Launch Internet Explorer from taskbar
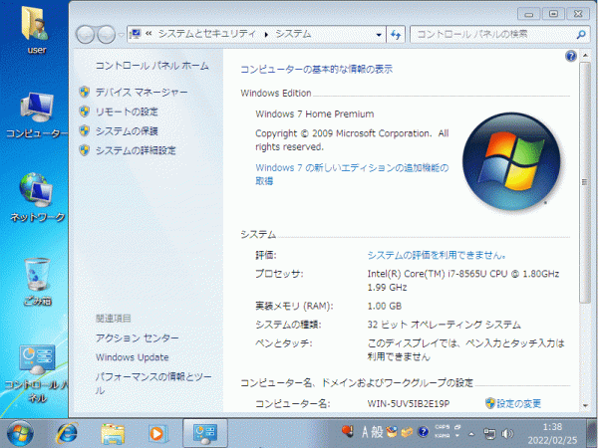Image resolution: width=598 pixels, height=448 pixels. tap(67, 433)
